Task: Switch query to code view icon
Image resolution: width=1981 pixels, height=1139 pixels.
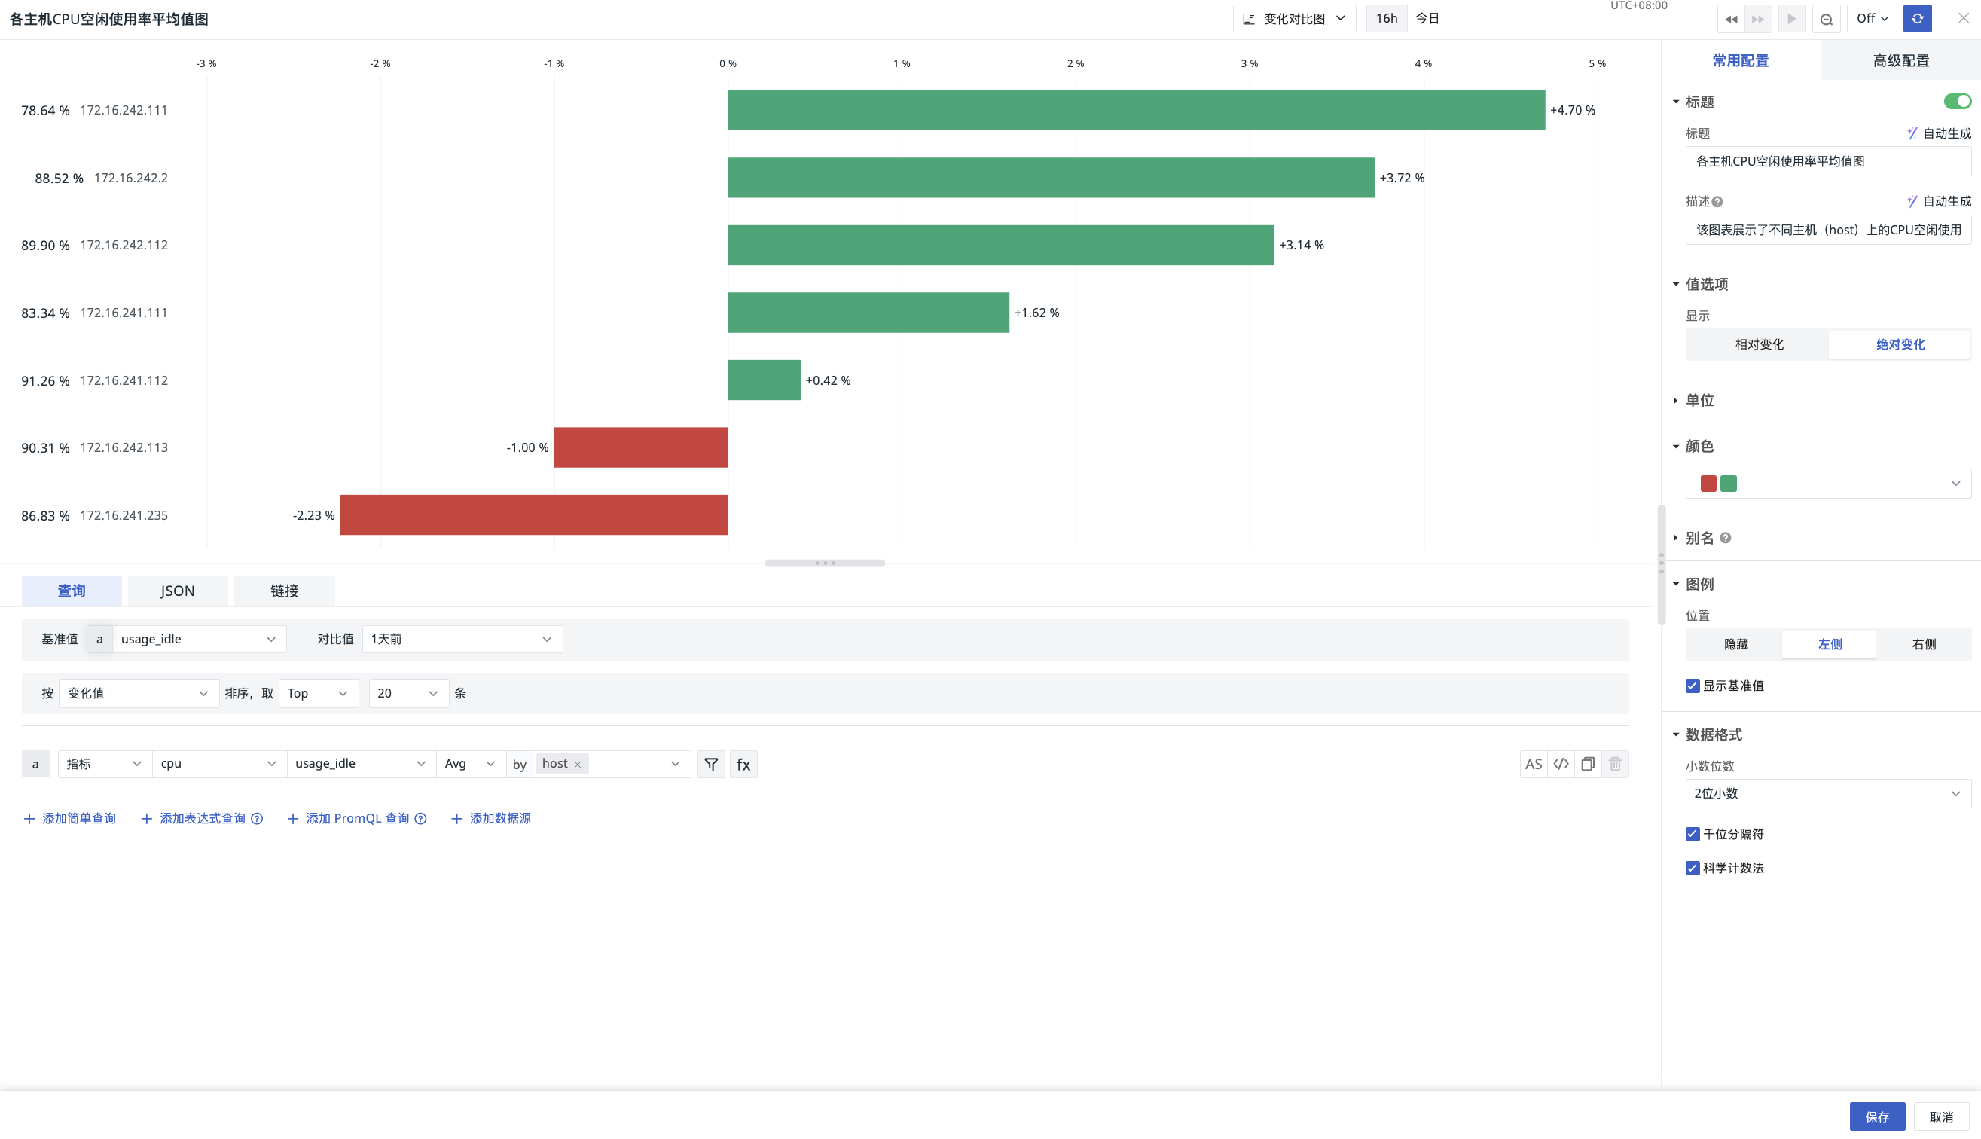Action: point(1561,765)
